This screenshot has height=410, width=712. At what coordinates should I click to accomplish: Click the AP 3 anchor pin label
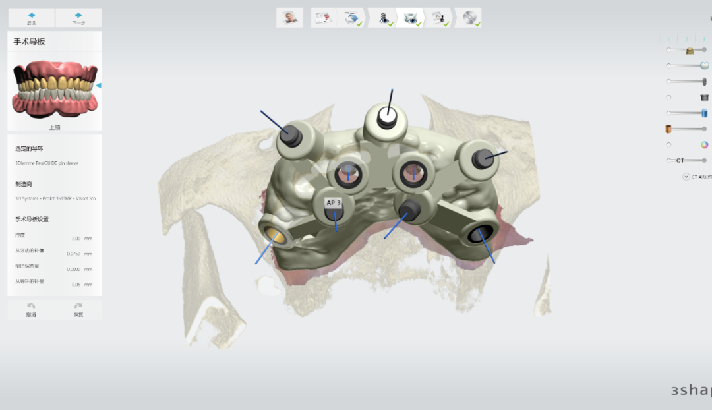point(334,203)
